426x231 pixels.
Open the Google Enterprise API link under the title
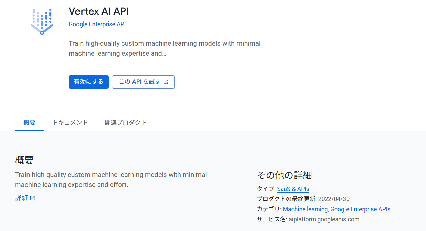coord(97,24)
